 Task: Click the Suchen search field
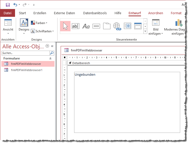25,53
